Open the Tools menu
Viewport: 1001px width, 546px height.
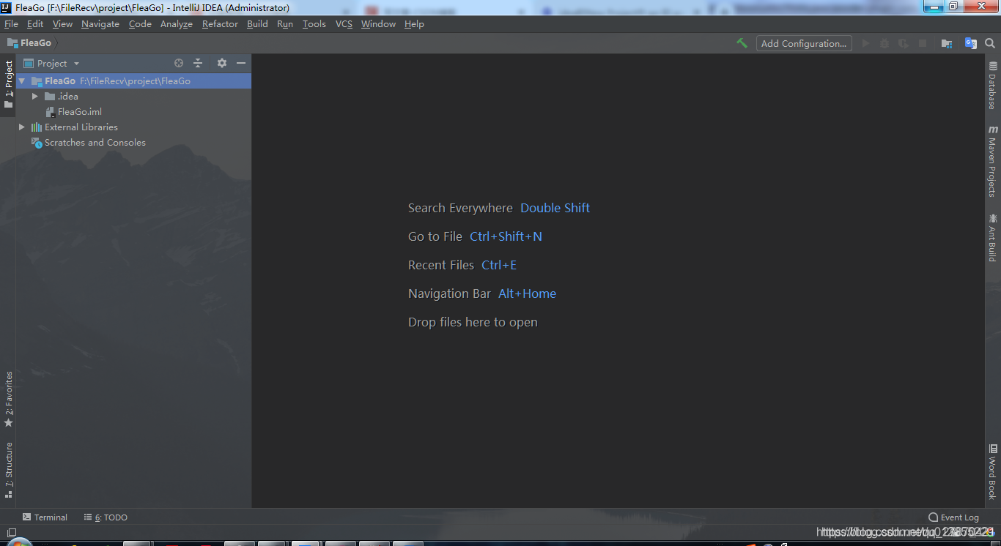(x=314, y=24)
